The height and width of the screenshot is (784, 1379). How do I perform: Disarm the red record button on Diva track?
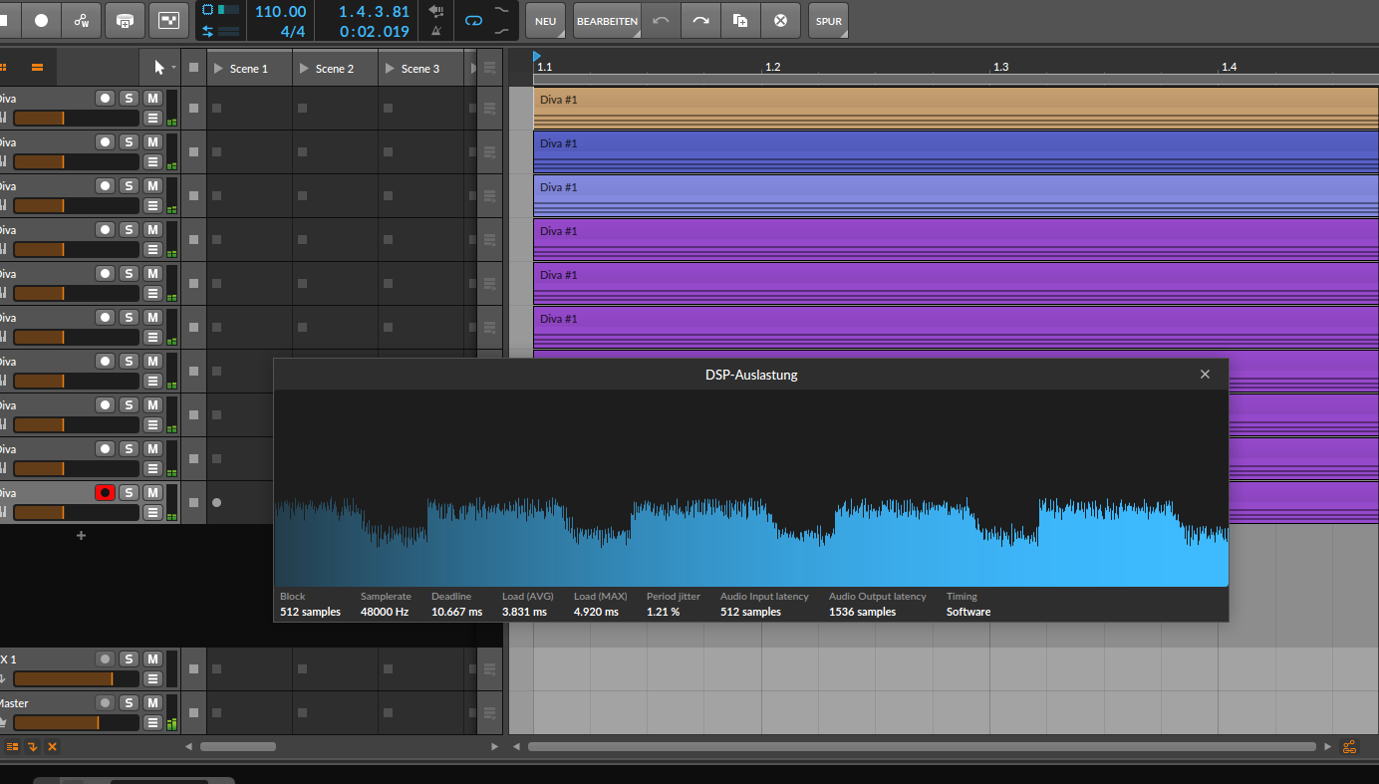[105, 492]
